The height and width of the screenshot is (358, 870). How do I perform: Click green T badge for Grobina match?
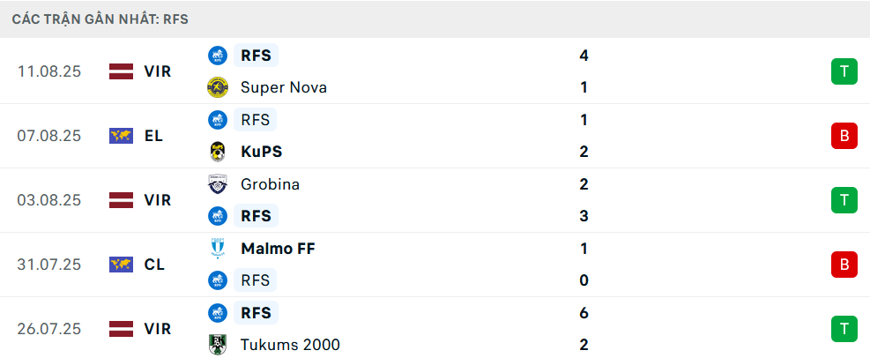click(x=844, y=200)
